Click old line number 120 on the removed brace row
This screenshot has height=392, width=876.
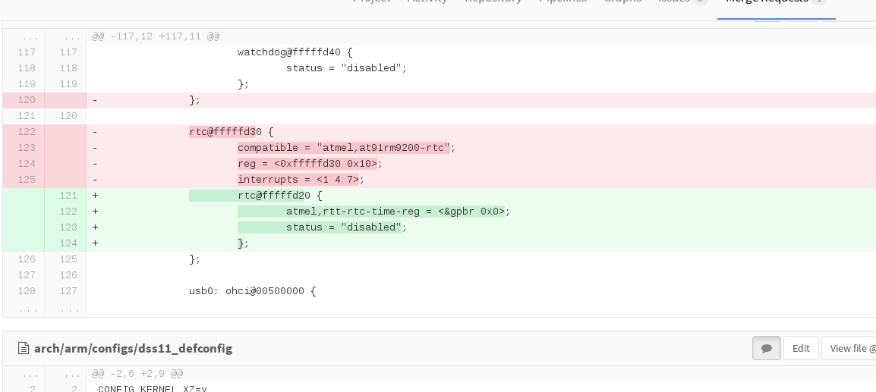pyautogui.click(x=27, y=100)
